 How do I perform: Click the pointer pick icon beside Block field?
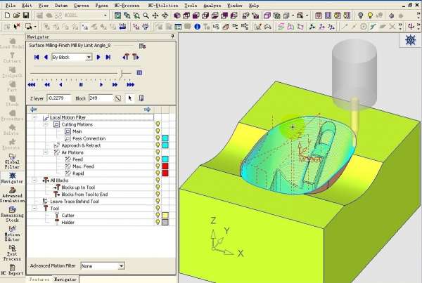point(130,98)
